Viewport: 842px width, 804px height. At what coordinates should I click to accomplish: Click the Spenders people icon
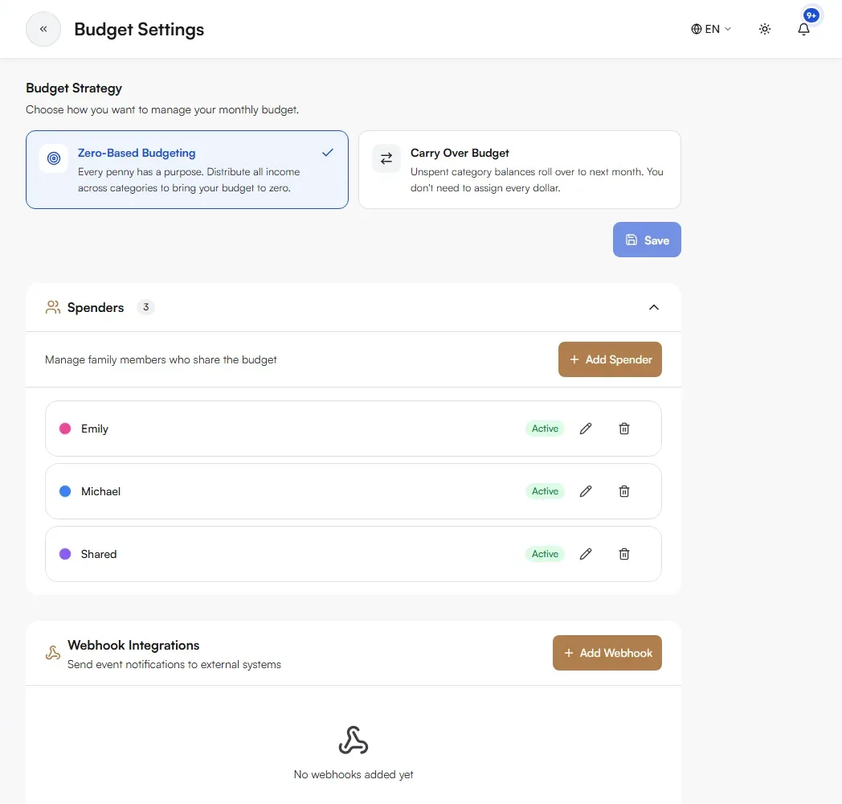pos(53,307)
